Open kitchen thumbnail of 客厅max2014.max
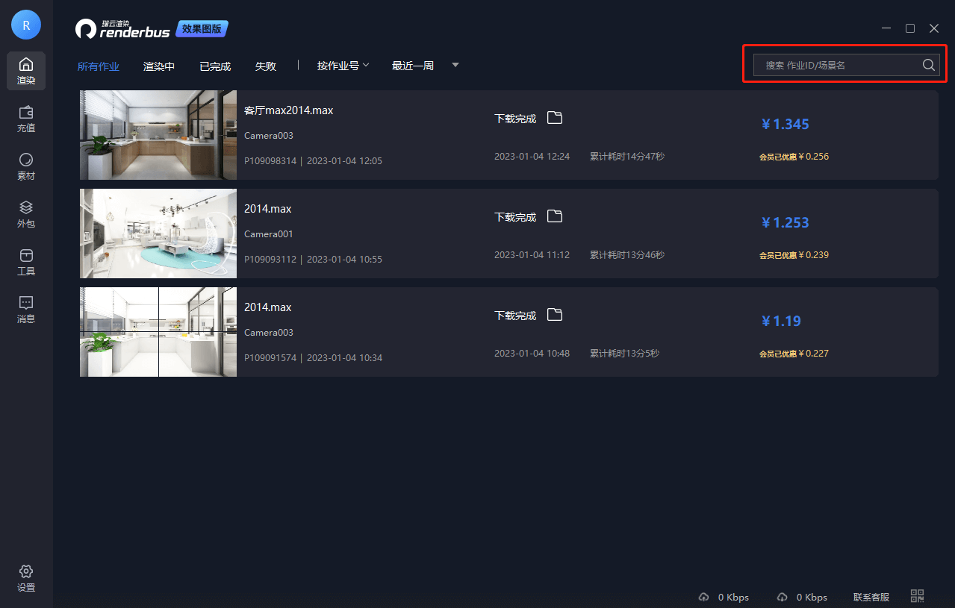The width and height of the screenshot is (955, 608). [x=158, y=135]
